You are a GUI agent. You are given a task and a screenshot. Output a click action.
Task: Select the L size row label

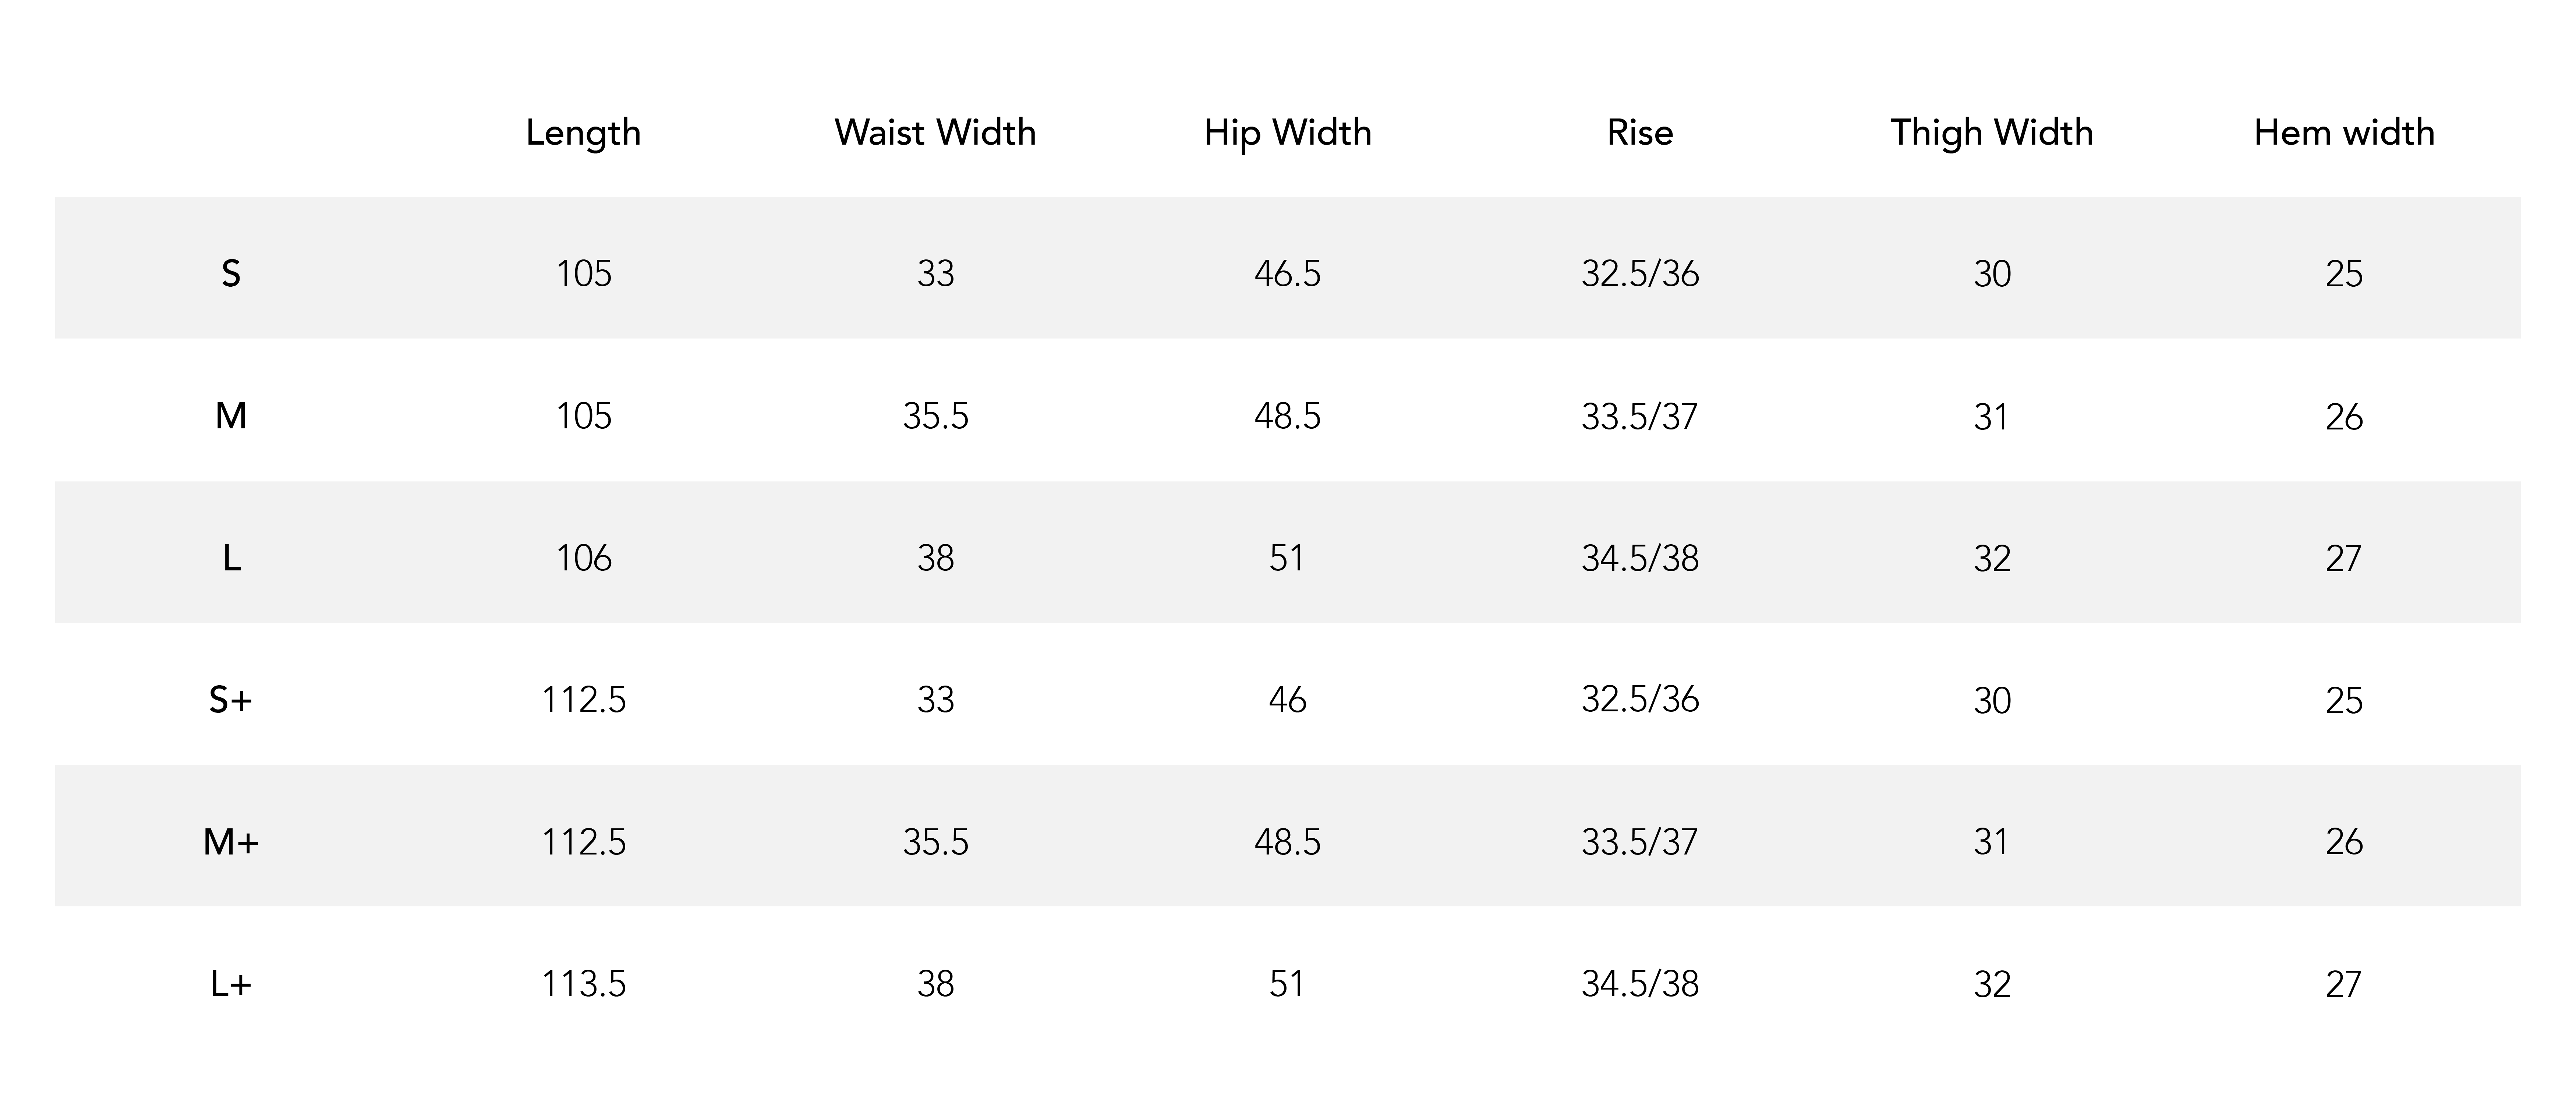(231, 557)
